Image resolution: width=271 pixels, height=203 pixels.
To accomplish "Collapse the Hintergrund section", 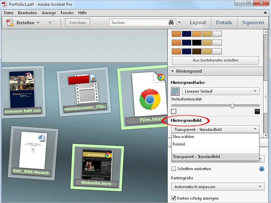I will point(172,71).
